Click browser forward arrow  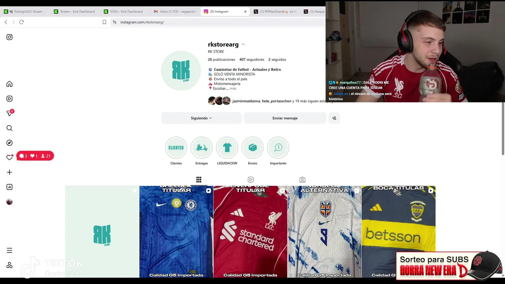pos(13,22)
